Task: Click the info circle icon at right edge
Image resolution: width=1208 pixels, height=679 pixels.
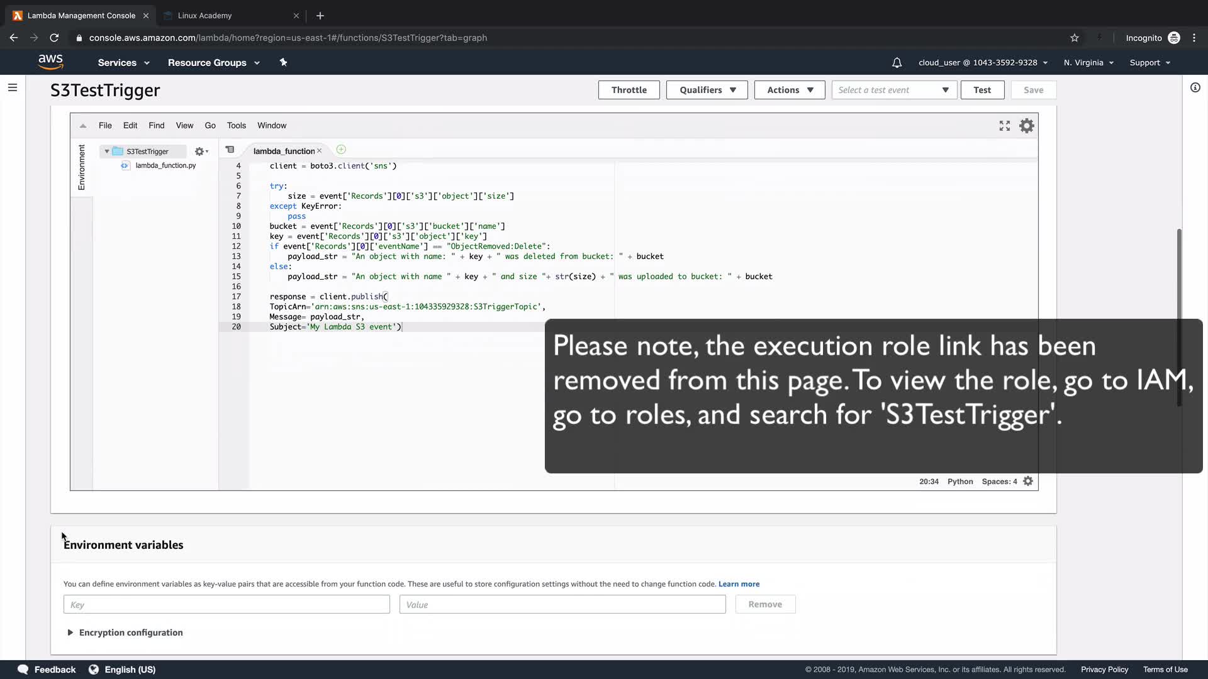Action: click(1195, 87)
